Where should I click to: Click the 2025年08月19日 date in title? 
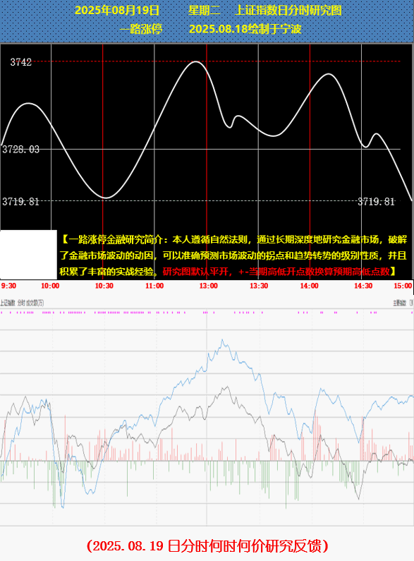tap(116, 10)
